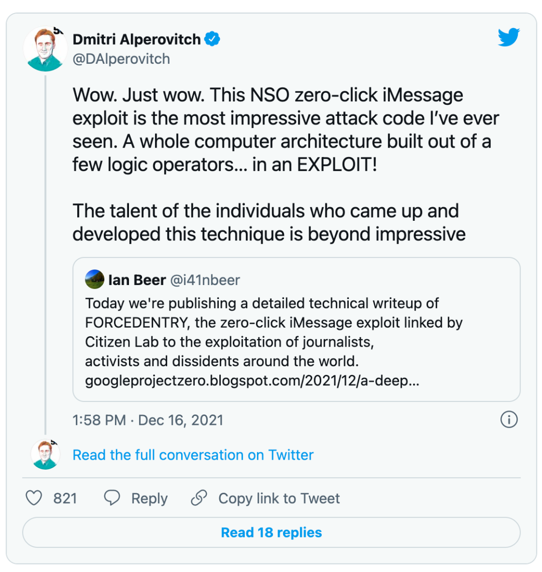The width and height of the screenshot is (542, 572).
Task: Open the googleprojectzero blogspot link
Action: tap(252, 381)
